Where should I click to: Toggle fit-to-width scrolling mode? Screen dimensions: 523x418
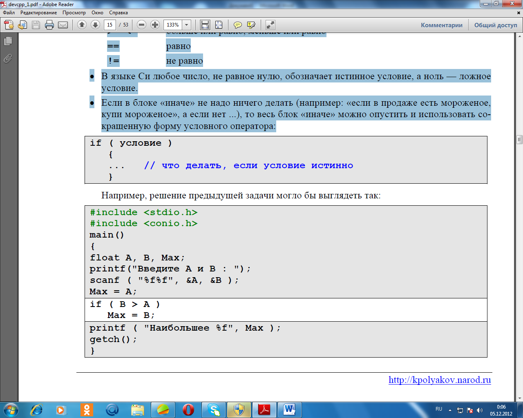[x=205, y=25]
